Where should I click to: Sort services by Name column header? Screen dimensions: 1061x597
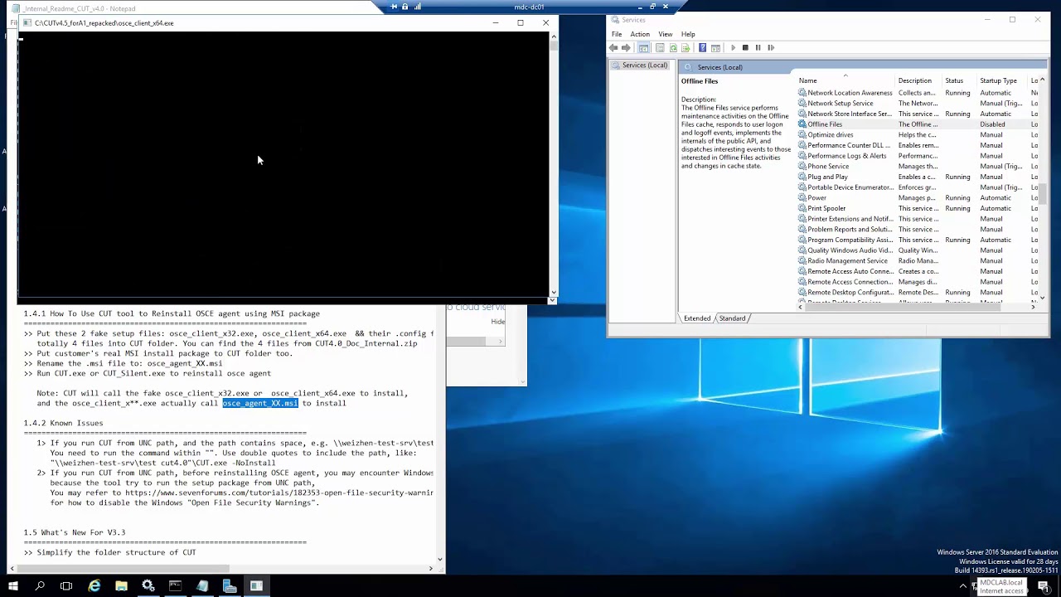[845, 80]
